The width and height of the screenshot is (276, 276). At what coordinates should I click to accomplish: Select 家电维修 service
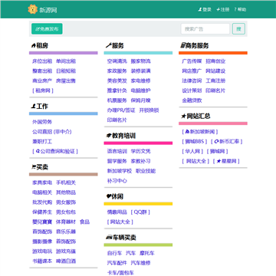(141, 81)
